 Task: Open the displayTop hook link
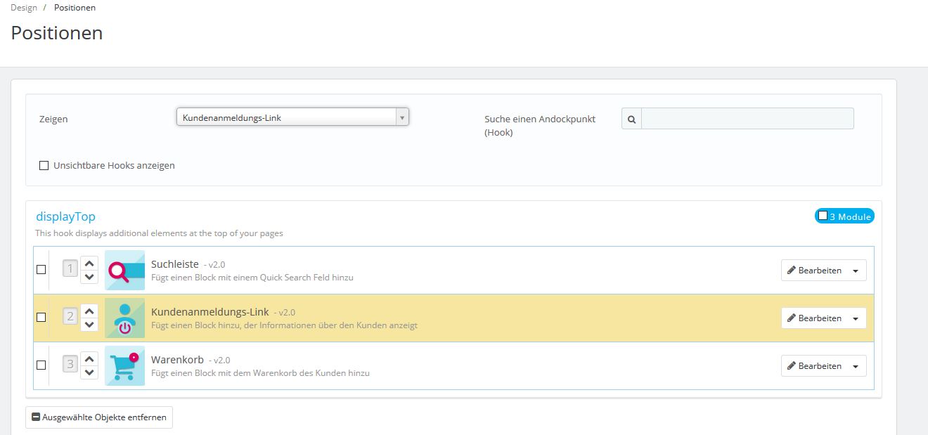pos(65,216)
